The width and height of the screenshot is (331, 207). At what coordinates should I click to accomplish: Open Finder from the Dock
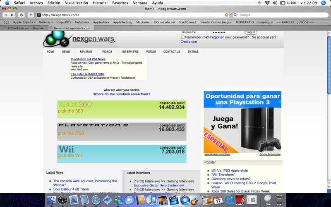click(51, 200)
